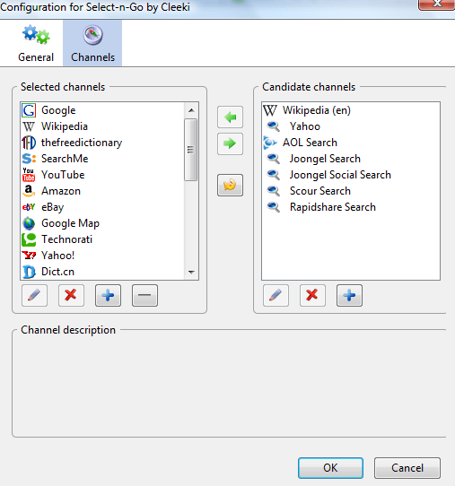Click blue plus add under Selected channels
455x486 pixels.
pyautogui.click(x=108, y=295)
